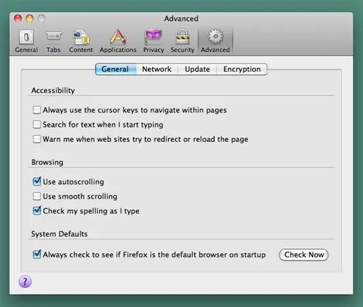The width and height of the screenshot is (363, 307).
Task: Open the Content preferences pane
Action: 81,41
